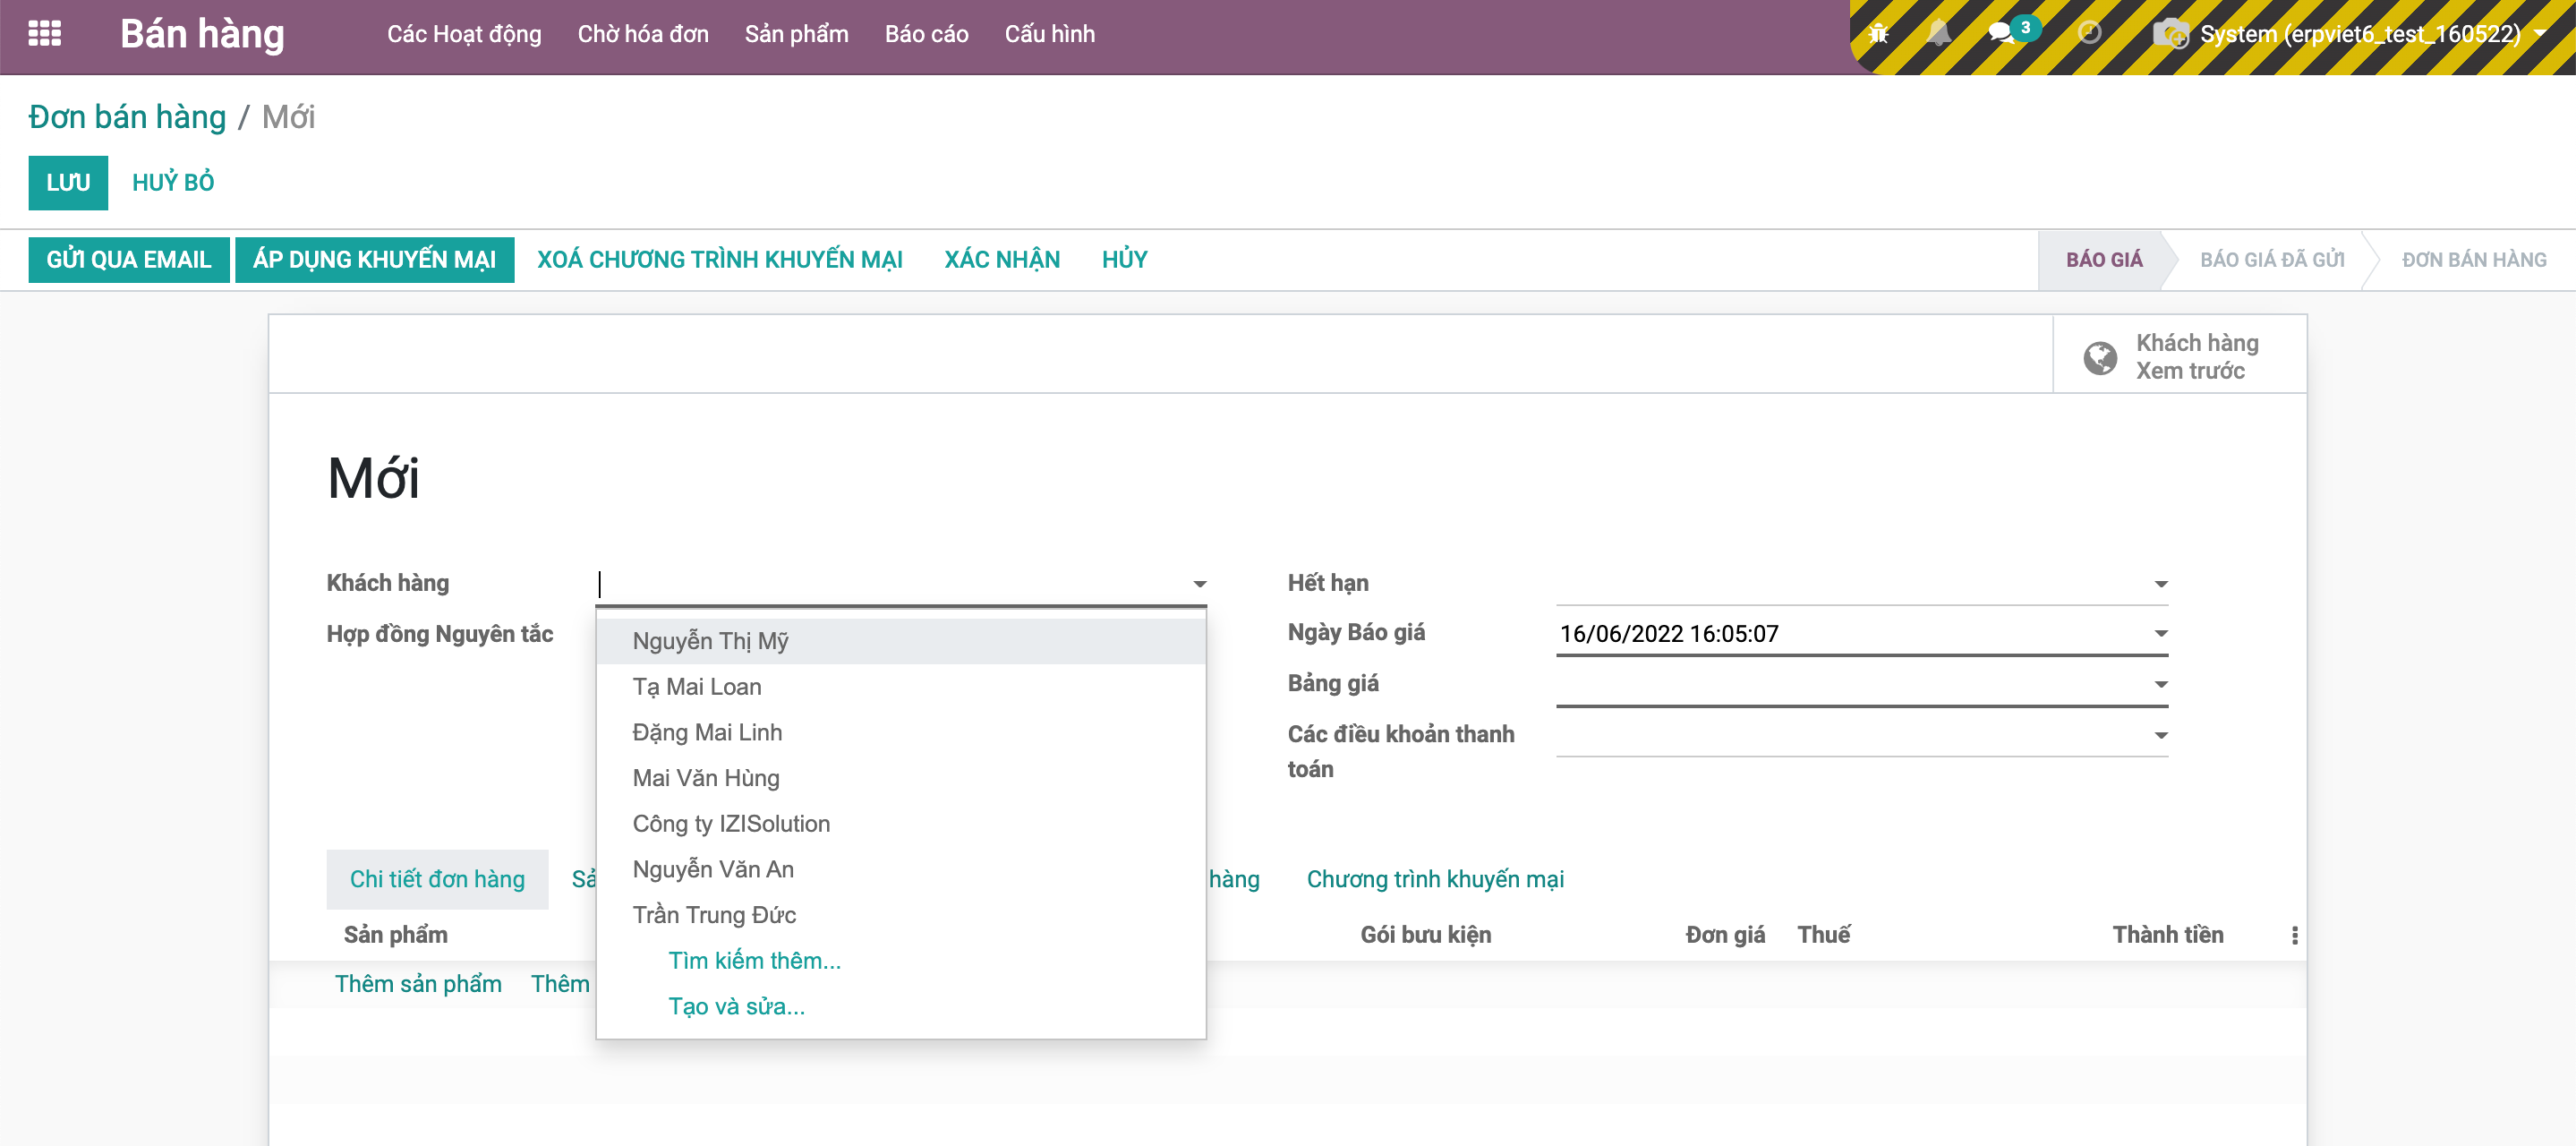Viewport: 2576px width, 1146px height.
Task: Open the Cấu hình menu
Action: (1049, 34)
